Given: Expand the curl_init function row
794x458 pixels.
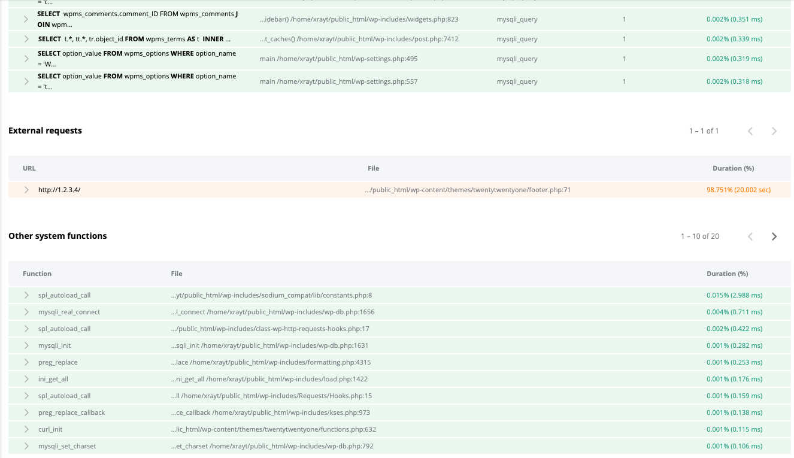Looking at the screenshot, I should pos(25,429).
